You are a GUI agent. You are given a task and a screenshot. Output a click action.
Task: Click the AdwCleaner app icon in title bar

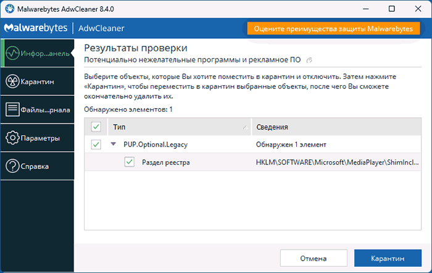tap(10, 9)
